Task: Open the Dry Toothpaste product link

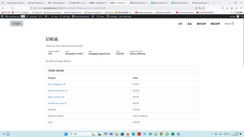Action: click(55, 84)
